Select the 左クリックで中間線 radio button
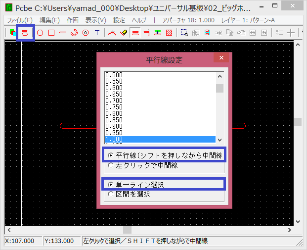307x250 pixels. [x=111, y=165]
